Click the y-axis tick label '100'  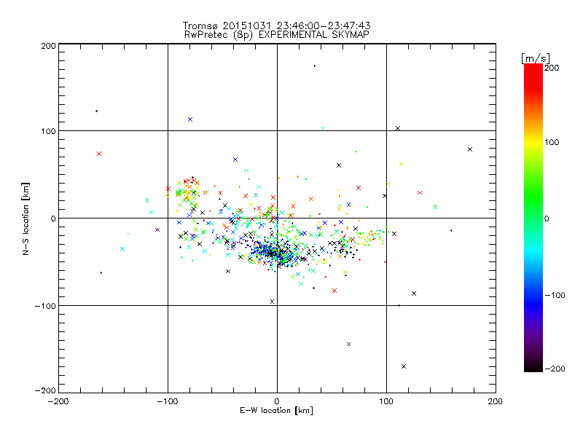coord(48,131)
